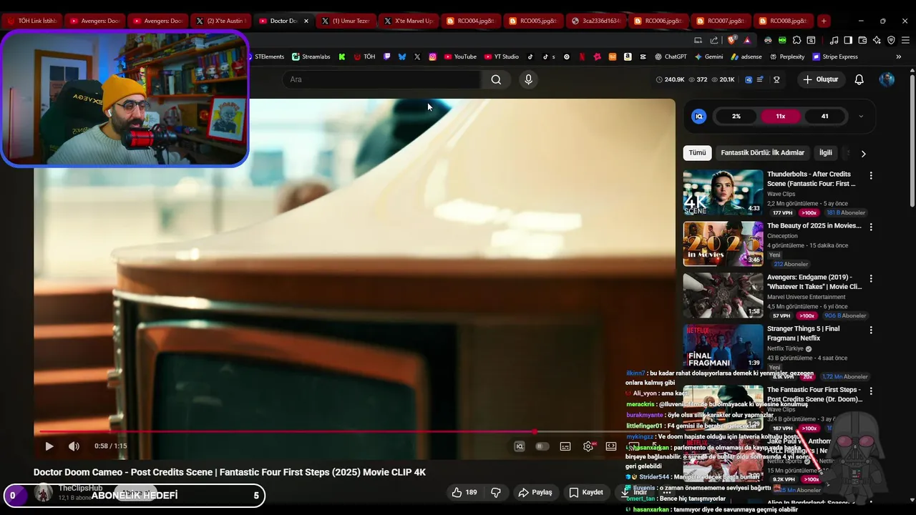The width and height of the screenshot is (916, 515).
Task: Show more filter chips with arrow
Action: 863,153
